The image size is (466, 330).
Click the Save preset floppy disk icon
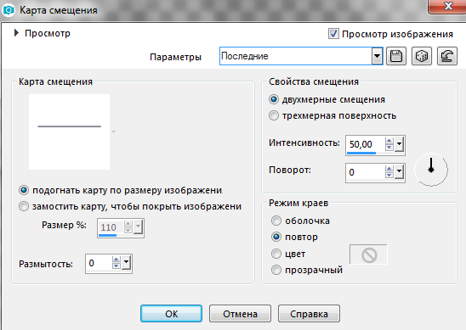click(396, 56)
